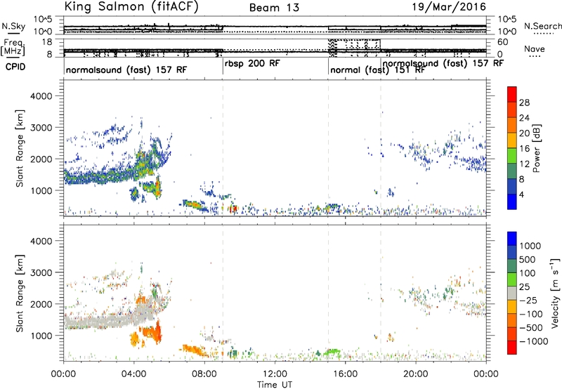Click the velocity panel 'Slant Range [km]' label
The width and height of the screenshot is (562, 389).
(x=20, y=294)
